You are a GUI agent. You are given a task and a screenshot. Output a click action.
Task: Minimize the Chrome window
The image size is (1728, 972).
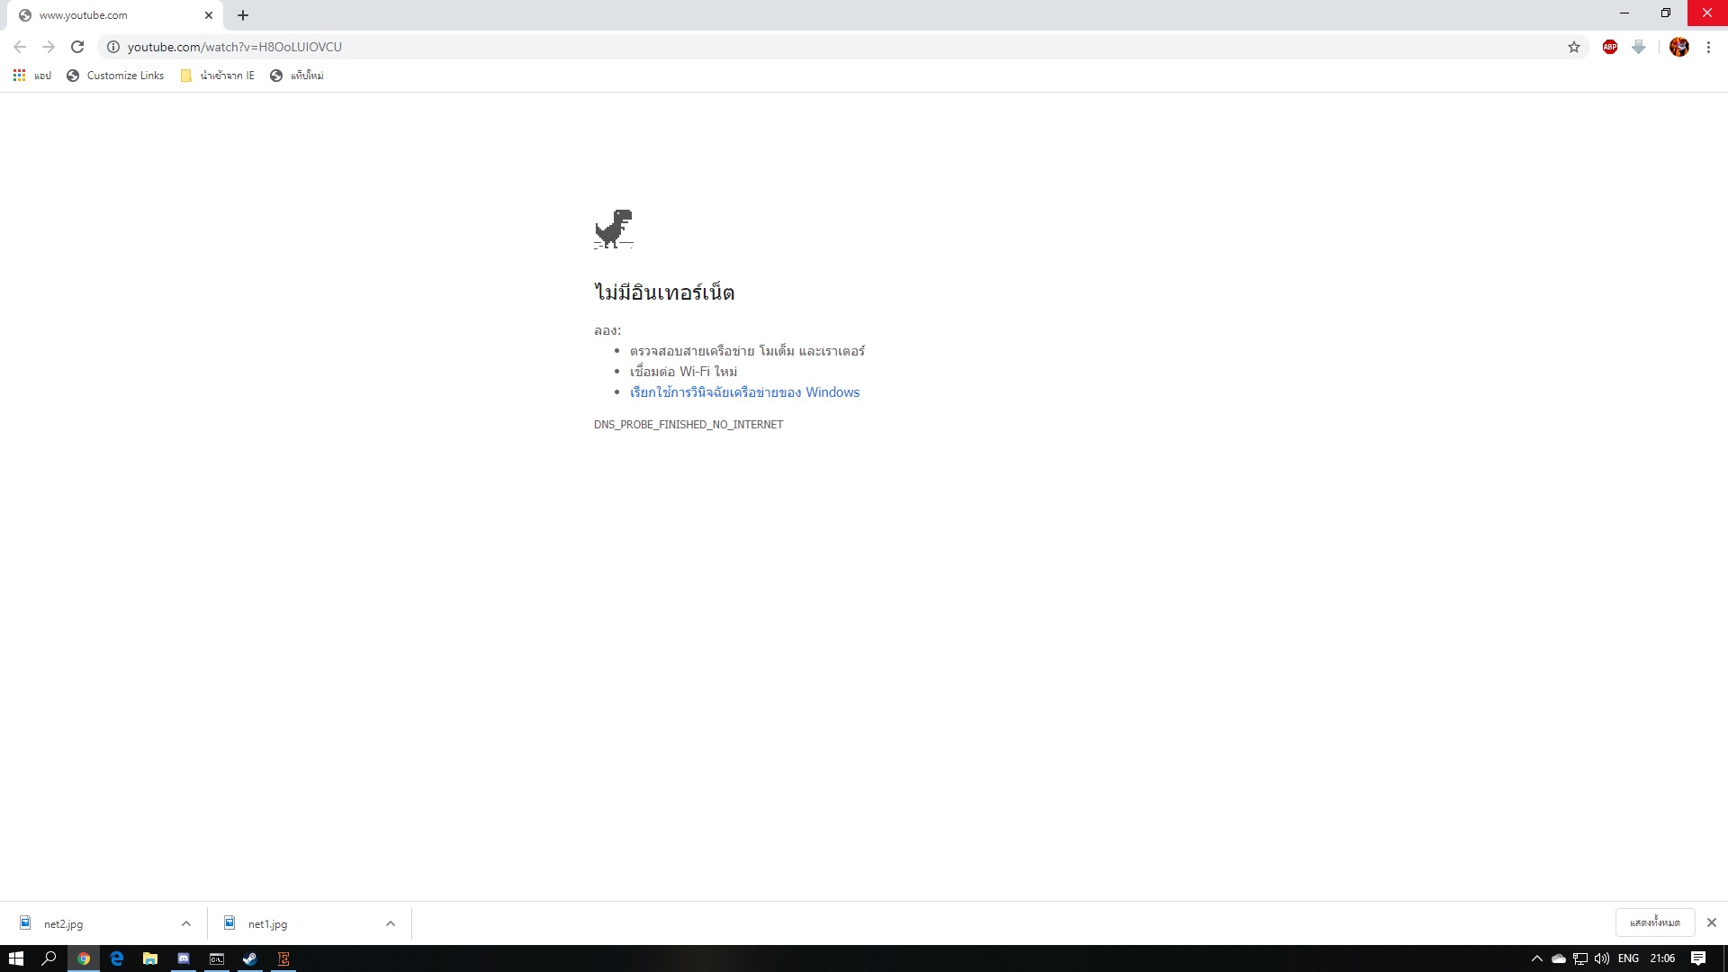click(1624, 13)
